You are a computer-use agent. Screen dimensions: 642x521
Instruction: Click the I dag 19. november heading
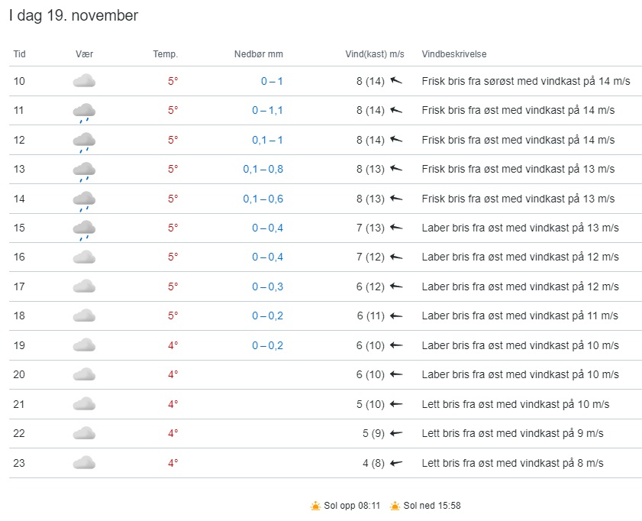[x=73, y=16]
